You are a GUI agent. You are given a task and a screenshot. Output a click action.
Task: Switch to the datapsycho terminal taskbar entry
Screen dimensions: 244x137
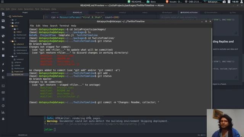point(212,2)
